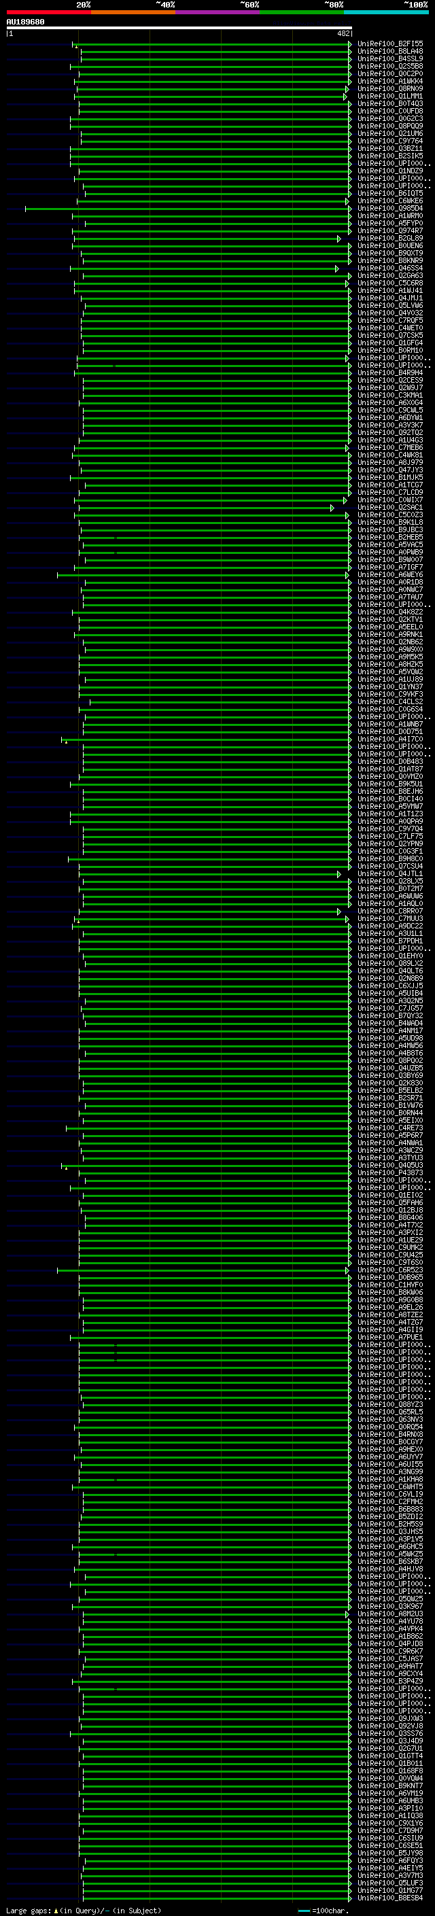Select hit label UniRef100_Q28LX5
This screenshot has height=1916, width=435.
point(389,882)
